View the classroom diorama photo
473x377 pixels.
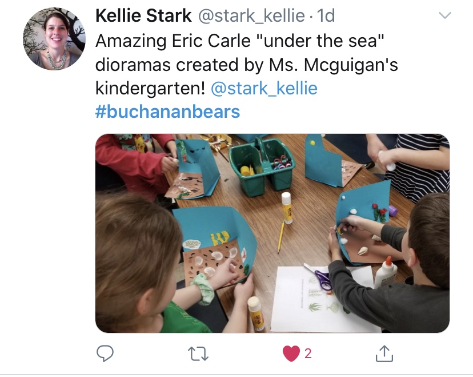pyautogui.click(x=272, y=233)
